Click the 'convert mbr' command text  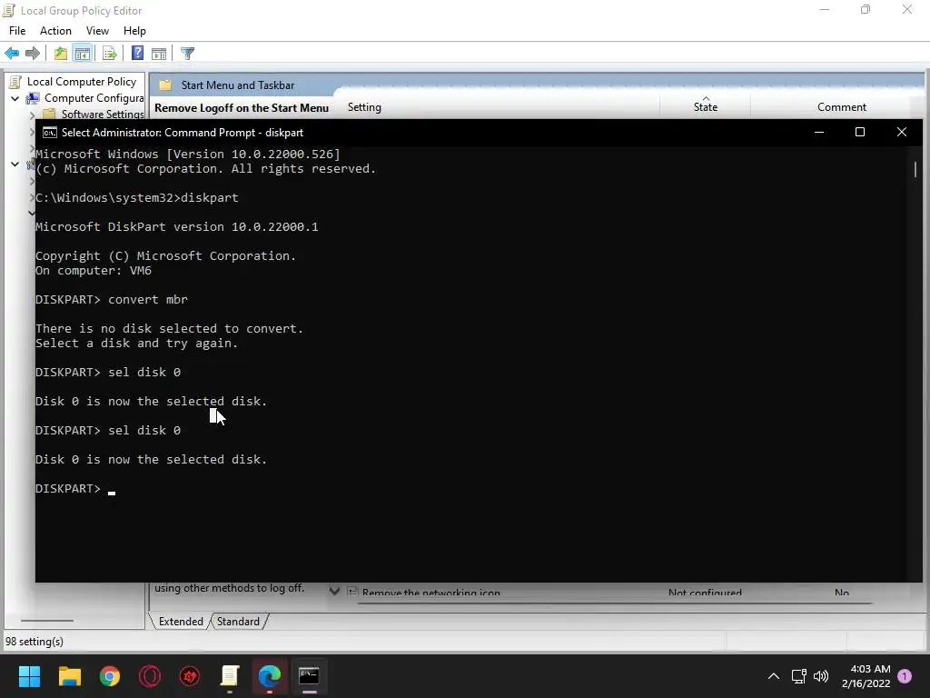148,300
